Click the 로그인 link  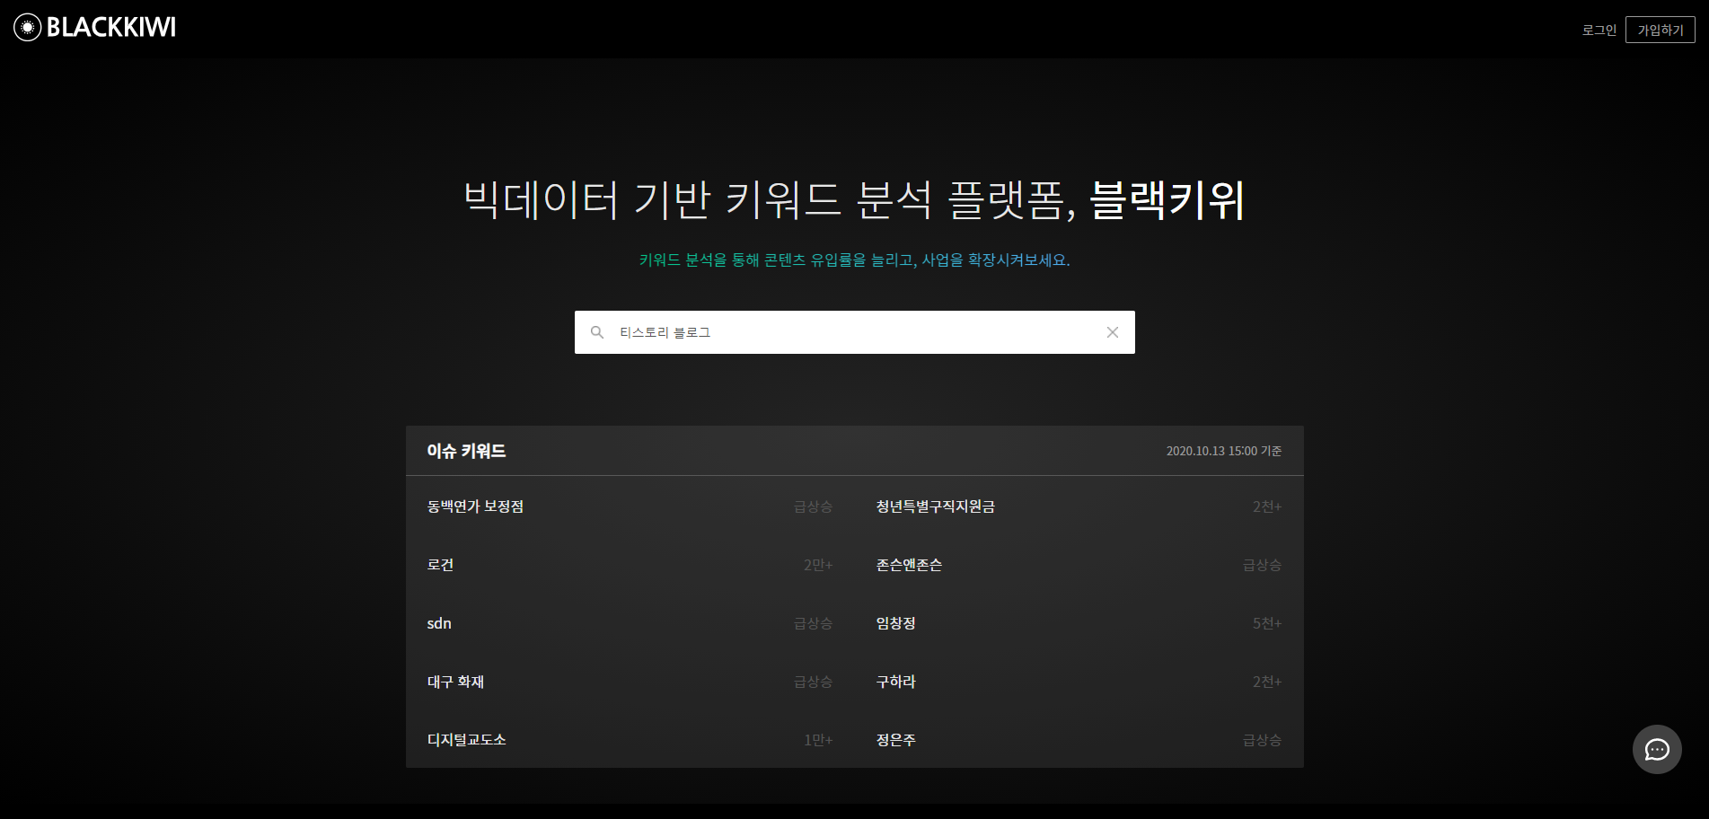tap(1599, 30)
